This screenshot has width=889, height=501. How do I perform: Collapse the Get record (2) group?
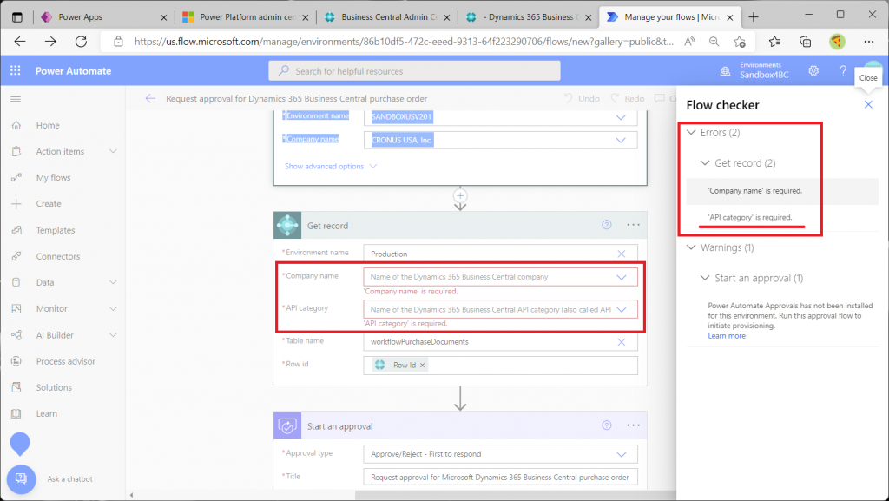point(705,163)
